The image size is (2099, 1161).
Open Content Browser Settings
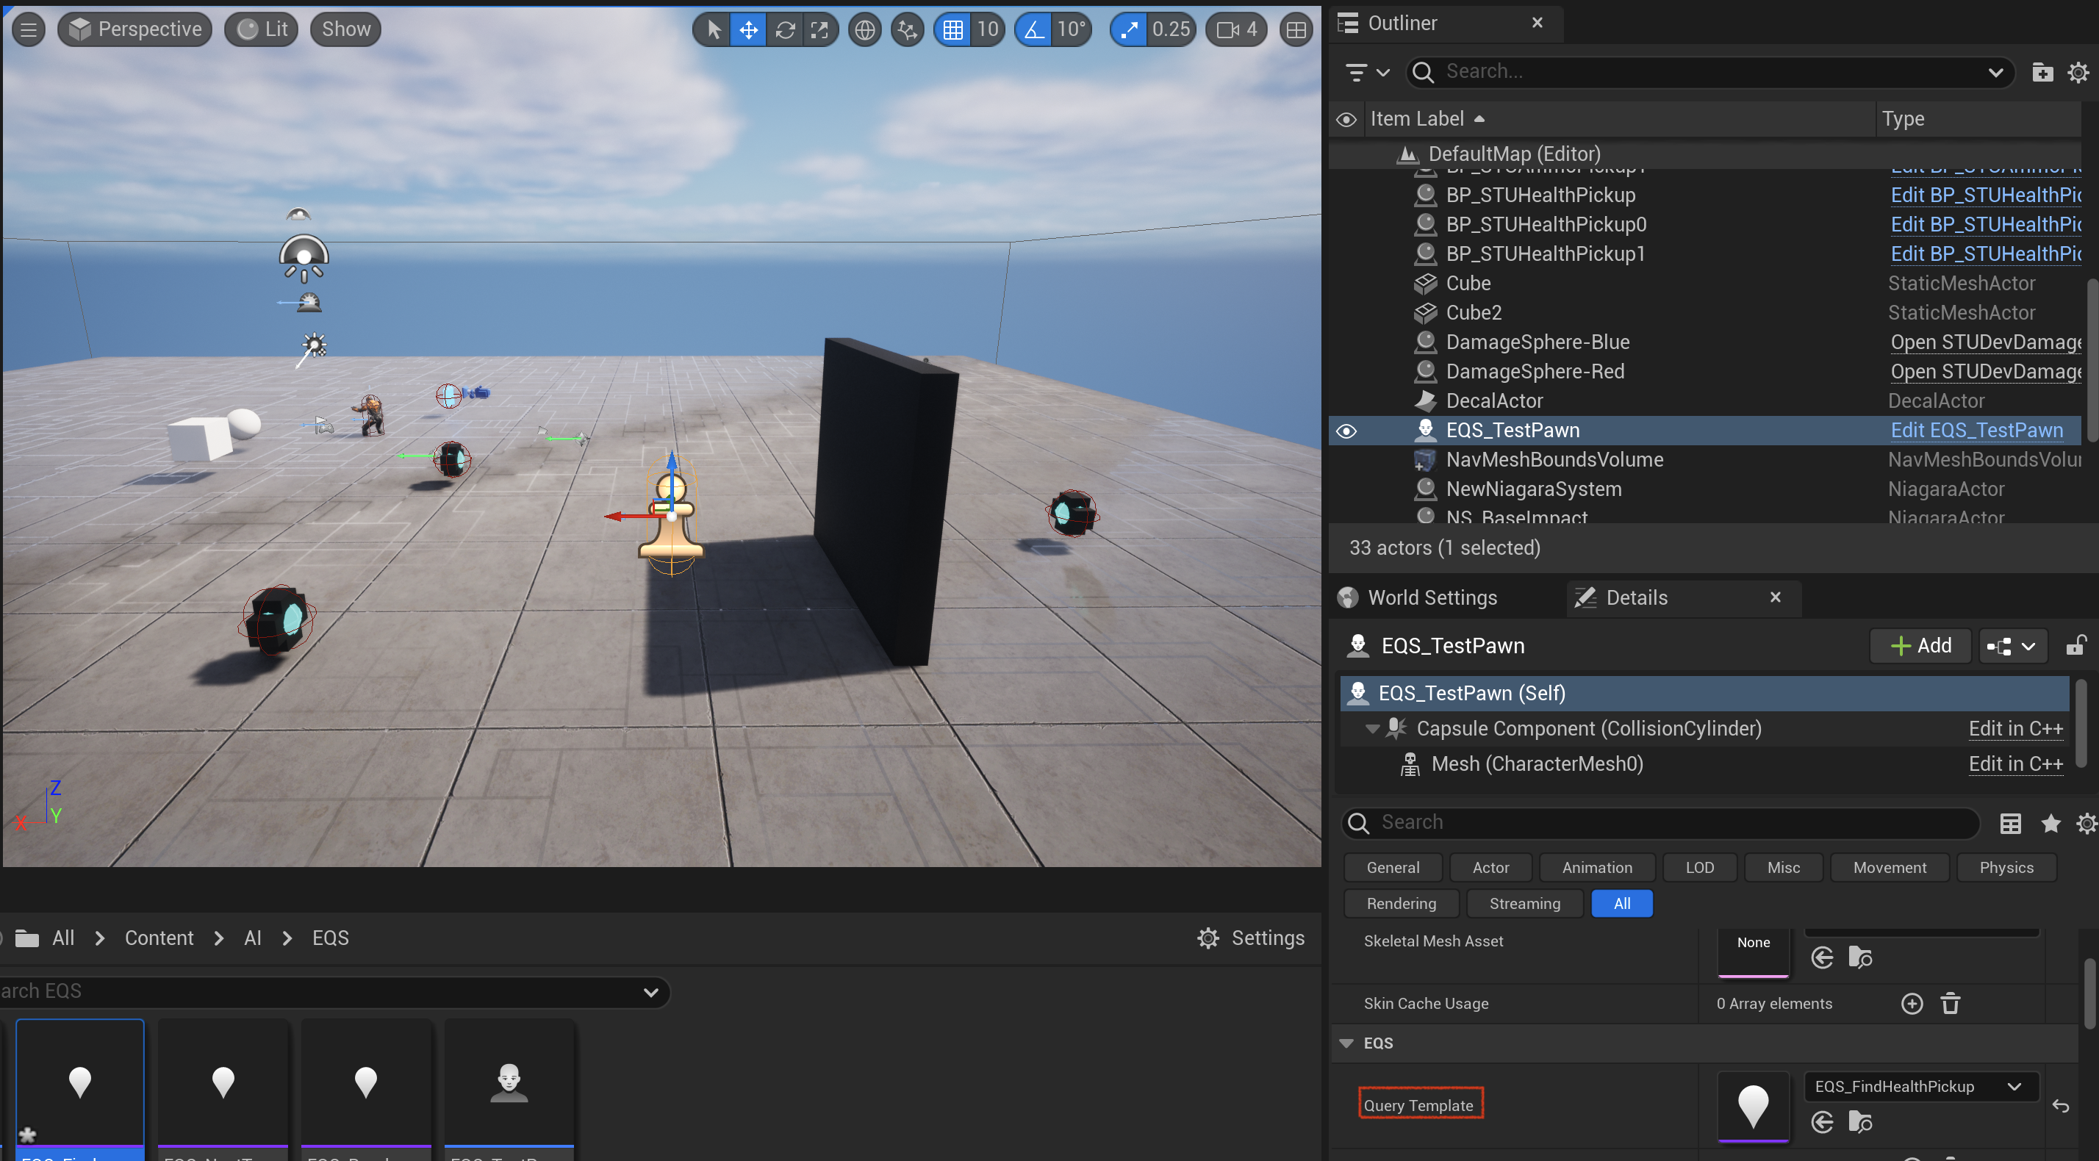(x=1251, y=938)
